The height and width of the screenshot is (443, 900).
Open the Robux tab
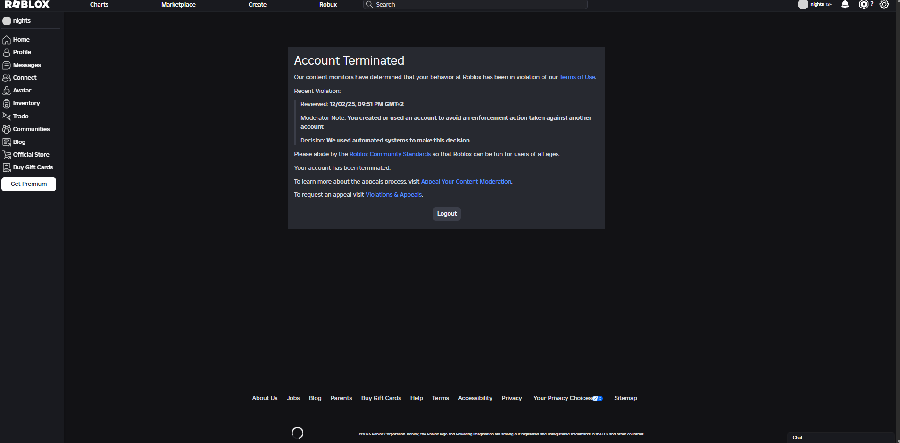coord(328,5)
